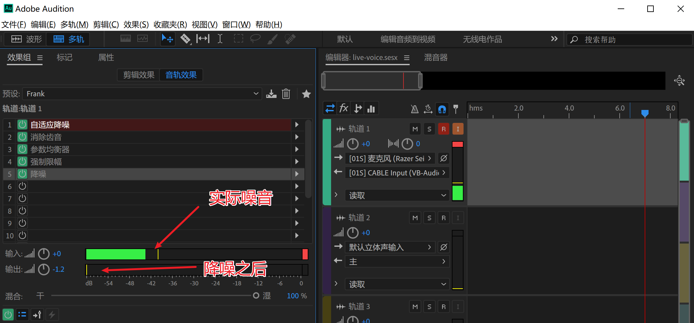This screenshot has height=323, width=694.
Task: Select the Razor tool
Action: 186,39
